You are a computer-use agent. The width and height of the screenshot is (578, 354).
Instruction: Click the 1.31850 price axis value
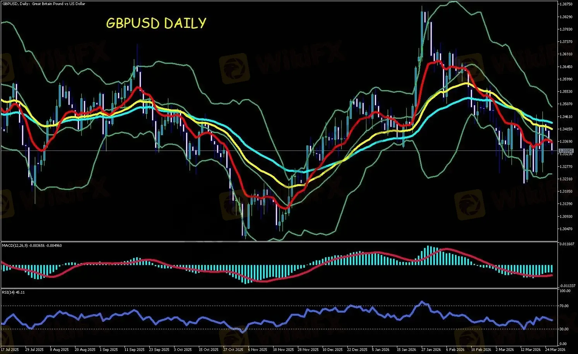[565, 192]
